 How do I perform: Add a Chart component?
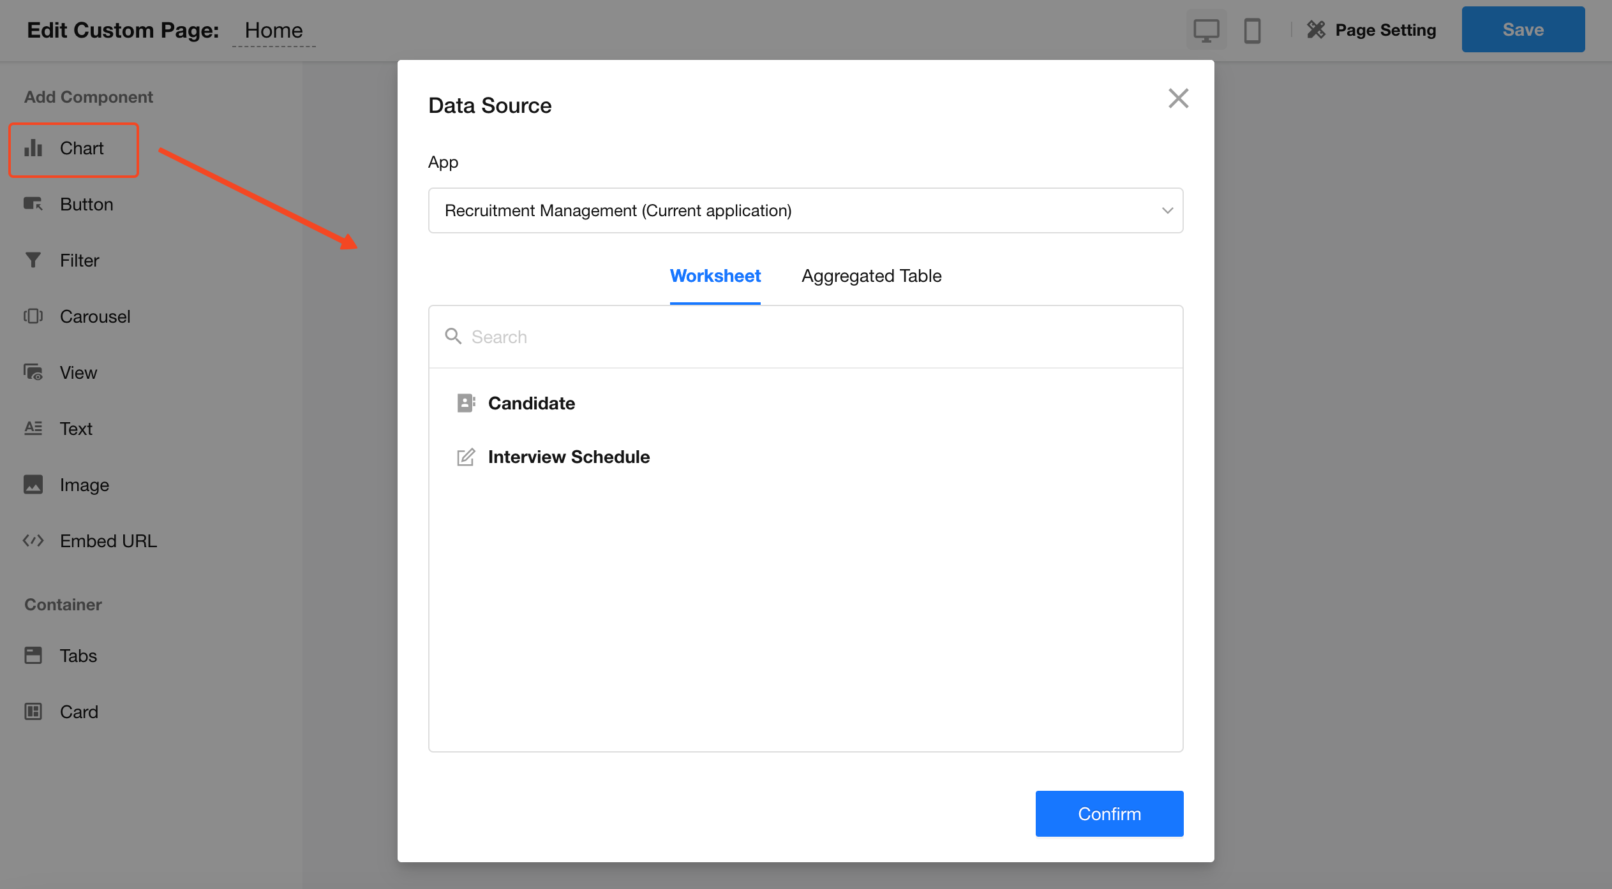tap(73, 149)
